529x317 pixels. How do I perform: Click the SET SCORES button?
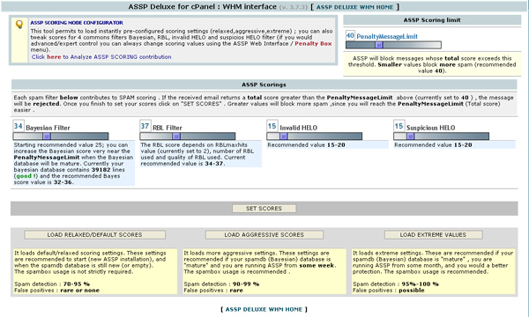(x=264, y=209)
